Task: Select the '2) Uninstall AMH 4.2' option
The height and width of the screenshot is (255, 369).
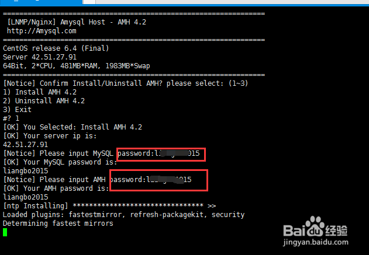Action: (44, 101)
